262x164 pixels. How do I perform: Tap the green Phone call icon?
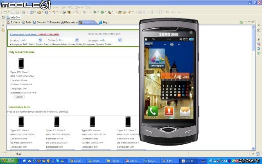click(153, 112)
